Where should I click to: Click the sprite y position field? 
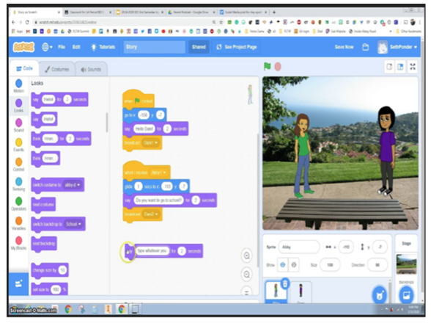coord(380,247)
